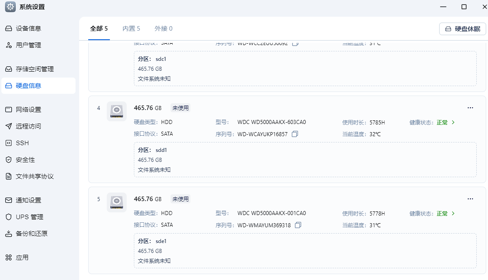Copy the partially hidden top disk's serial number
Screen dimensions: 488x280
295,43
